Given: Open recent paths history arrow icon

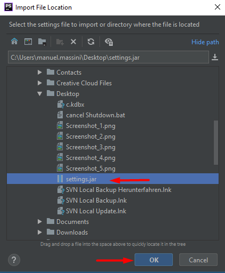Looking at the screenshot, I should [215, 57].
